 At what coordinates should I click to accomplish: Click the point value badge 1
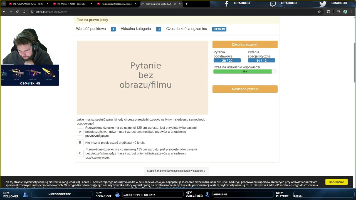tap(113, 29)
